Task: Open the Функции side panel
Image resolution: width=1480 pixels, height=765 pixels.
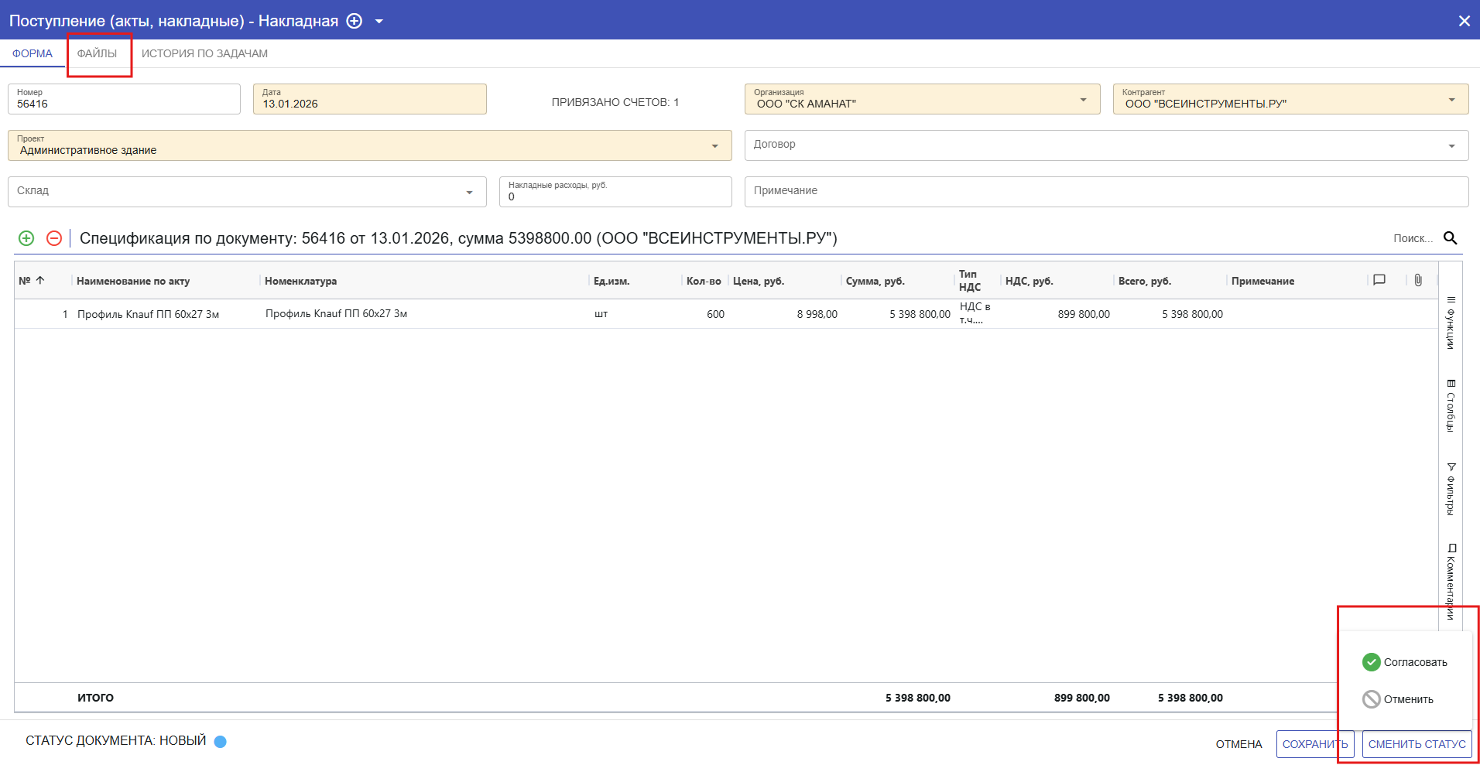Action: pyautogui.click(x=1451, y=323)
